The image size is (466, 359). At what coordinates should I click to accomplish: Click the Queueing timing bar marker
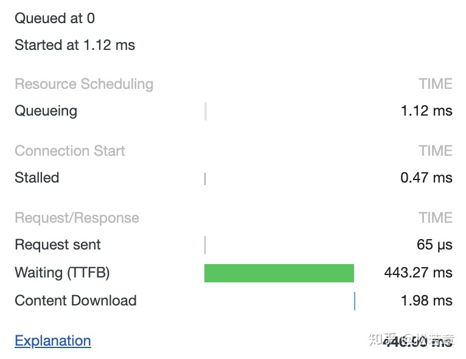click(x=206, y=111)
